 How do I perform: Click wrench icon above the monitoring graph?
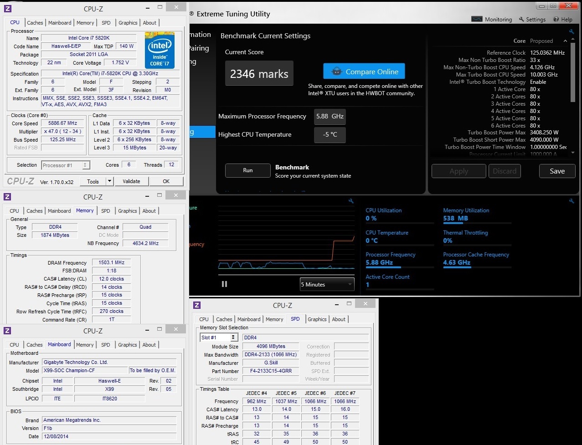(351, 201)
